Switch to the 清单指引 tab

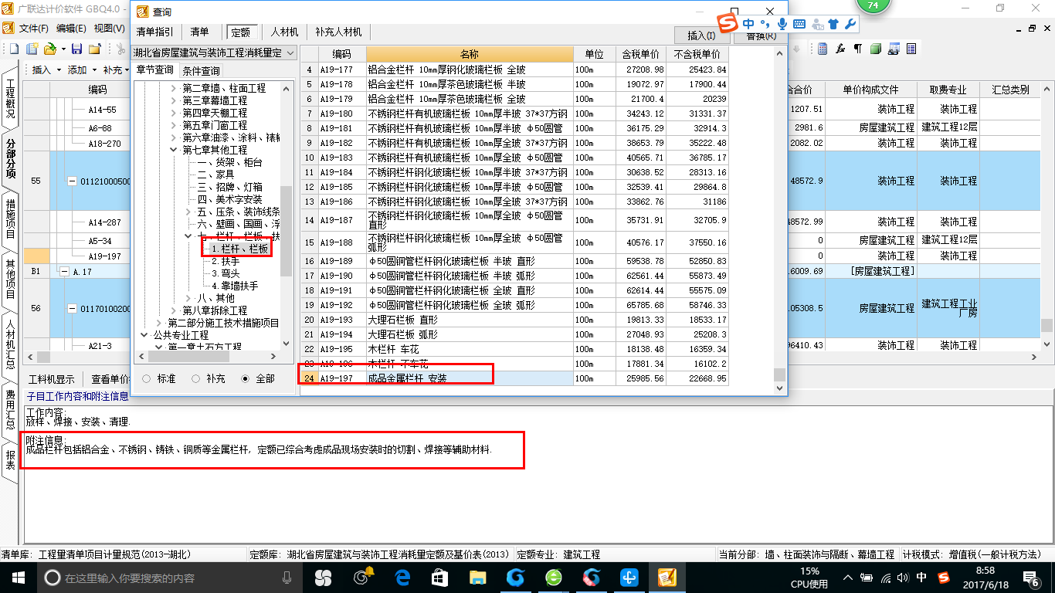tap(155, 32)
